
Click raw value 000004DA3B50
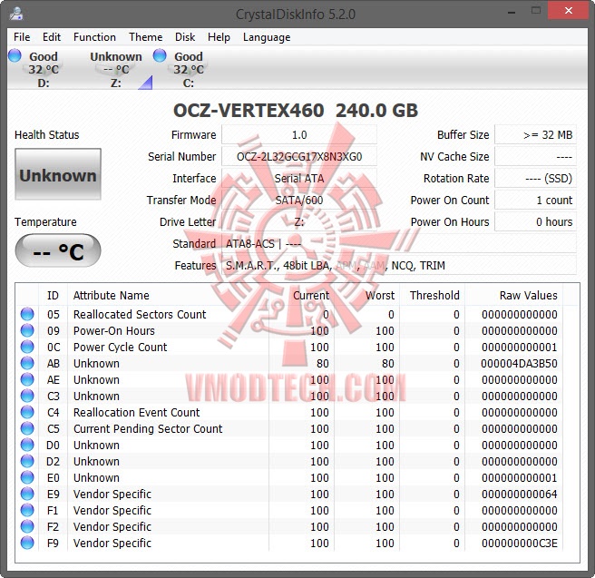click(519, 364)
